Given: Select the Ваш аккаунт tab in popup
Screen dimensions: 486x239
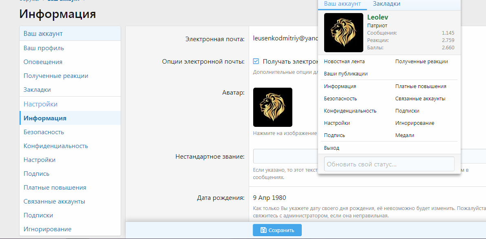Looking at the screenshot, I should pos(342,4).
